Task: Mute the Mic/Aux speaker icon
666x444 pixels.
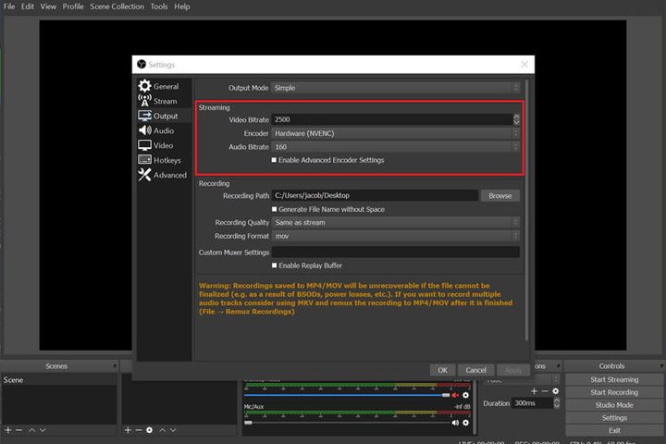Action: [454, 423]
